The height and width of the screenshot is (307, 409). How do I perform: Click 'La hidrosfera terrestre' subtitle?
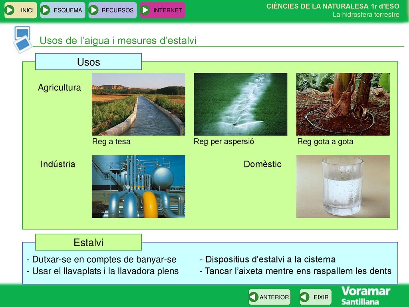pos(366,15)
